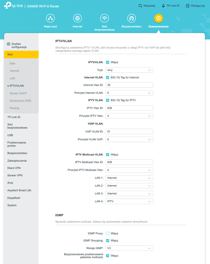The image size is (210, 264).
Task: Open the Internet globe icon
Action: pyautogui.click(x=77, y=18)
